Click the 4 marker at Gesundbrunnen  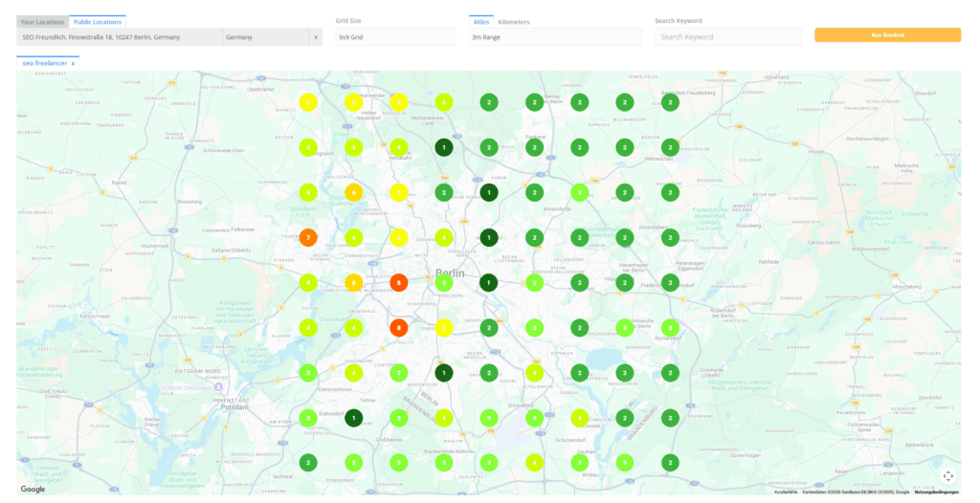(444, 237)
